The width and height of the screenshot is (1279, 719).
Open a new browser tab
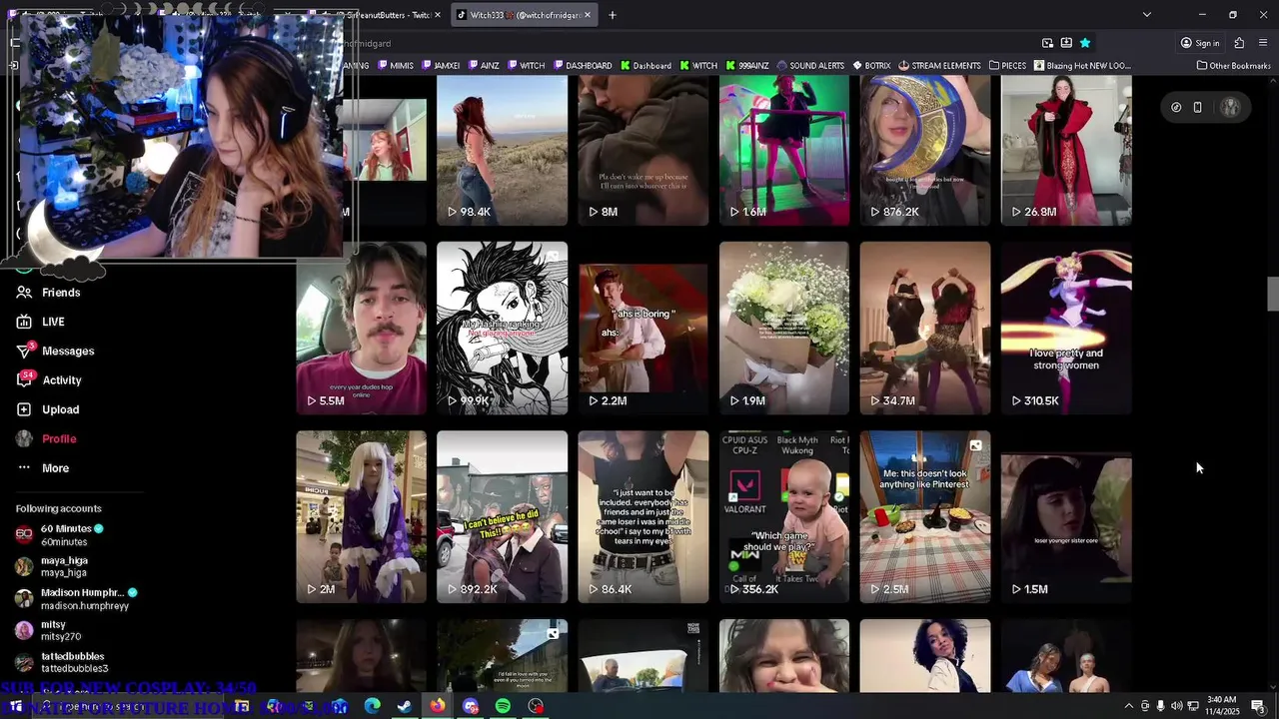click(613, 15)
